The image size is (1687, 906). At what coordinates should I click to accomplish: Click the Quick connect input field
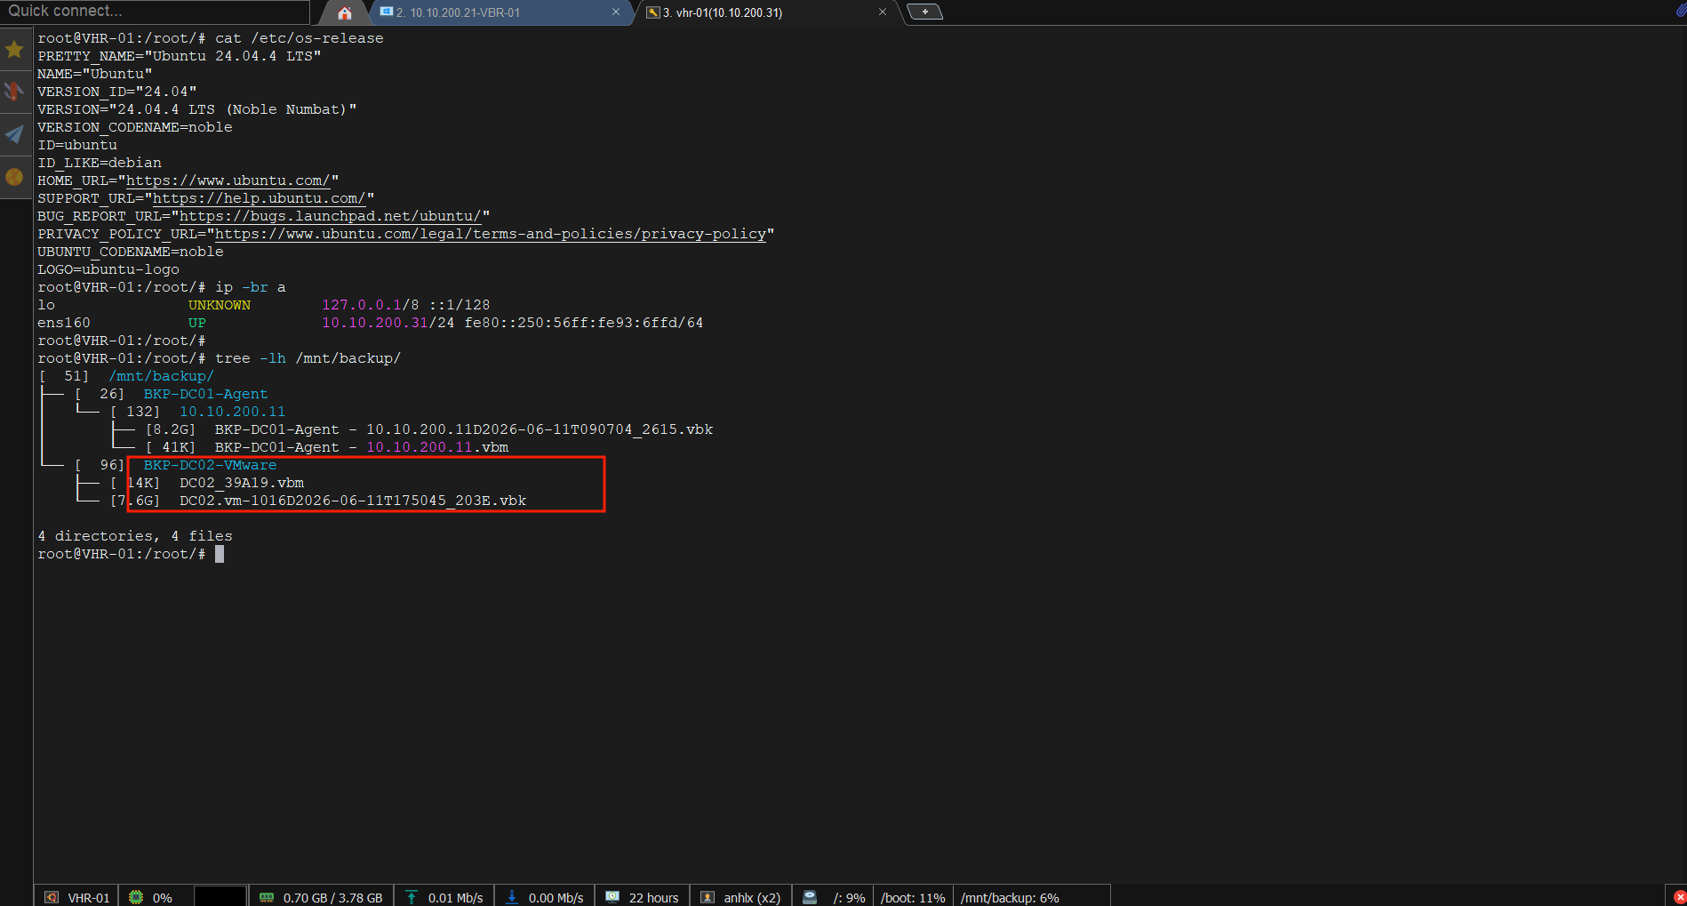[156, 12]
